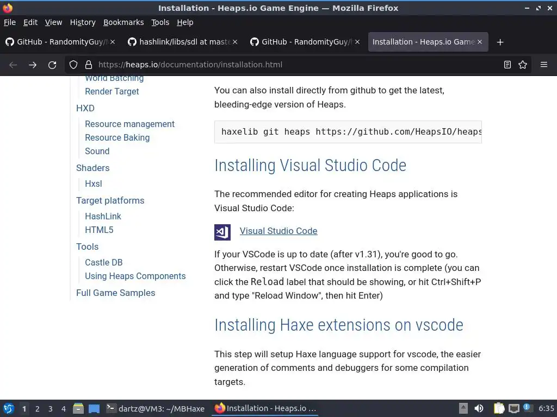
Task: Click the browser forward arrow
Action: click(x=33, y=65)
